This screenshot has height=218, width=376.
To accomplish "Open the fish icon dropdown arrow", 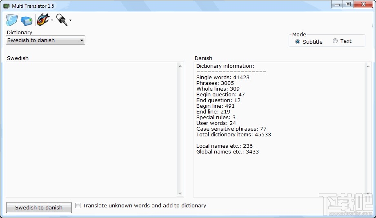I will click(x=52, y=20).
